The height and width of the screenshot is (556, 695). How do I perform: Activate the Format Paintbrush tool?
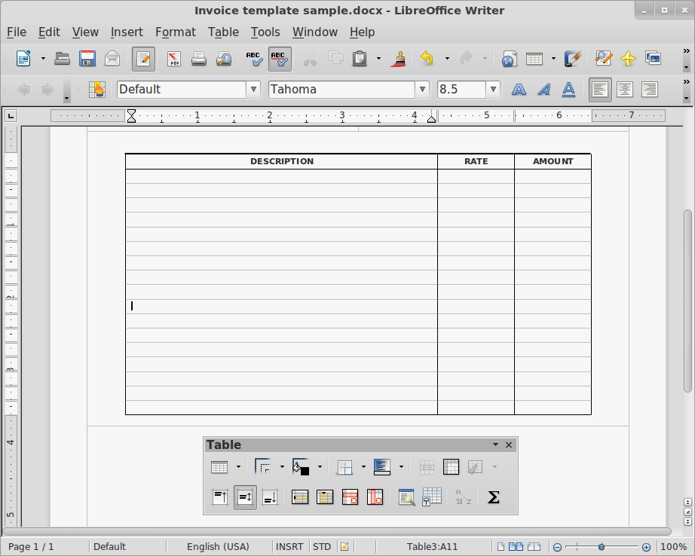(398, 59)
